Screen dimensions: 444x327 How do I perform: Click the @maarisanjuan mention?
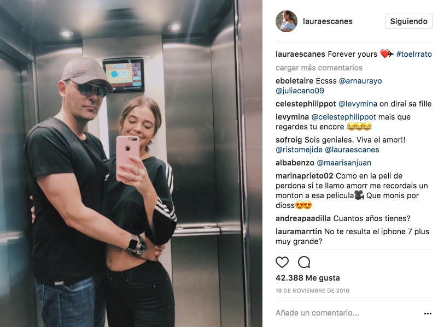click(344, 163)
